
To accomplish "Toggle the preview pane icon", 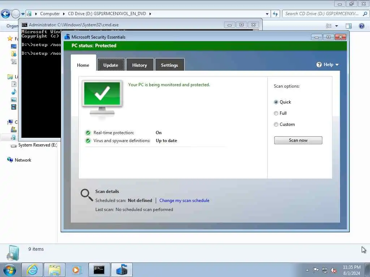I will tap(349, 26).
